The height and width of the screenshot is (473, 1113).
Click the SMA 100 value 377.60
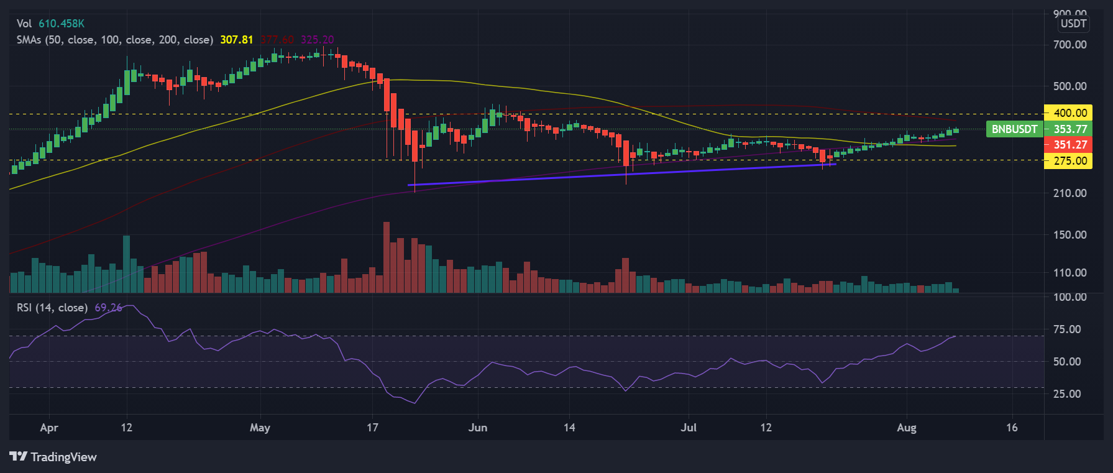point(277,40)
